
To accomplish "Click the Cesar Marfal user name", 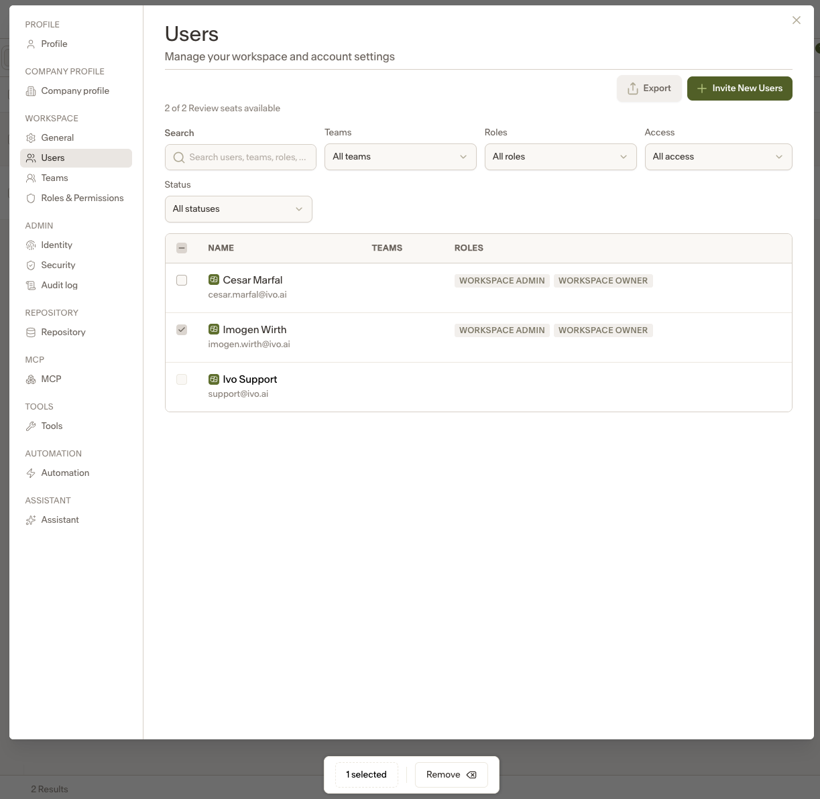I will click(x=253, y=280).
